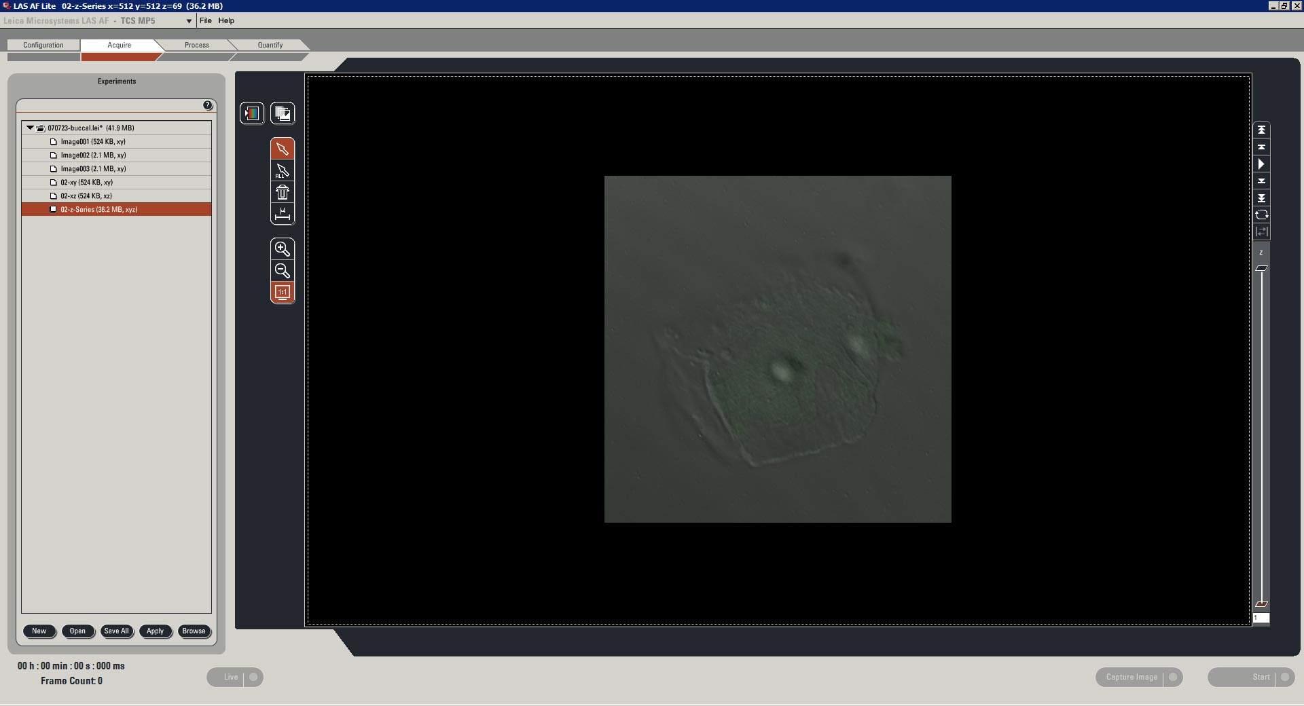Switch to the Process tab
The height and width of the screenshot is (706, 1304).
coord(197,45)
